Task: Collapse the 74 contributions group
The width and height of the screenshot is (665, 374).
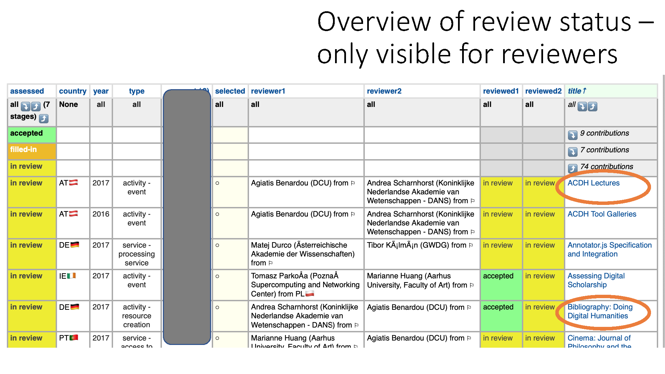Action: 573,168
